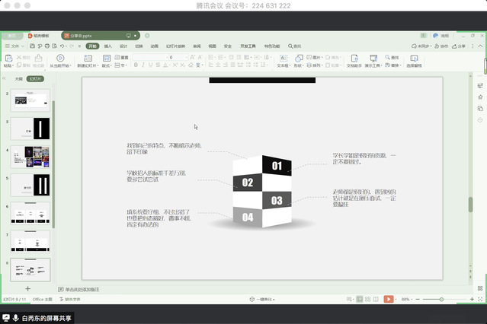Click the 分享 share button
The width and height of the screenshot is (487, 324).
(x=460, y=46)
